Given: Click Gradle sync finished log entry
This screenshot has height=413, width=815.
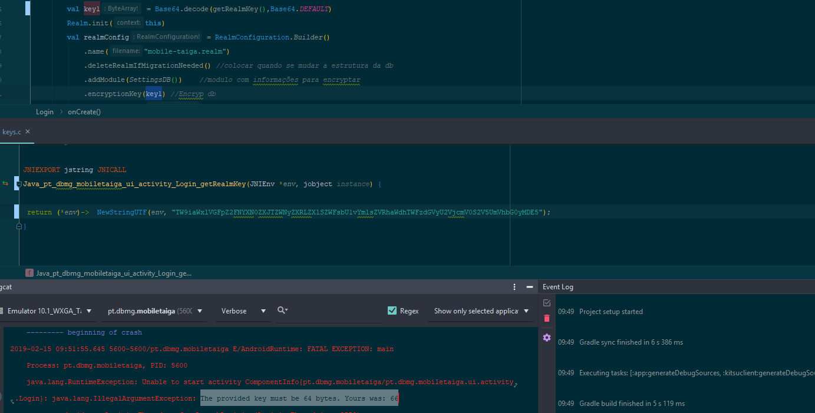Looking at the screenshot, I should pos(631,342).
